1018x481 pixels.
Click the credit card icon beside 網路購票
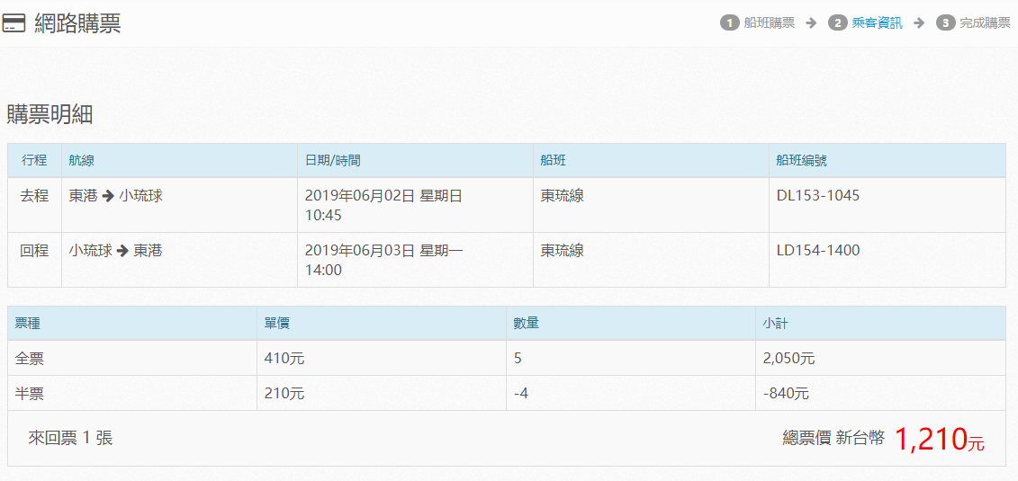click(x=14, y=23)
